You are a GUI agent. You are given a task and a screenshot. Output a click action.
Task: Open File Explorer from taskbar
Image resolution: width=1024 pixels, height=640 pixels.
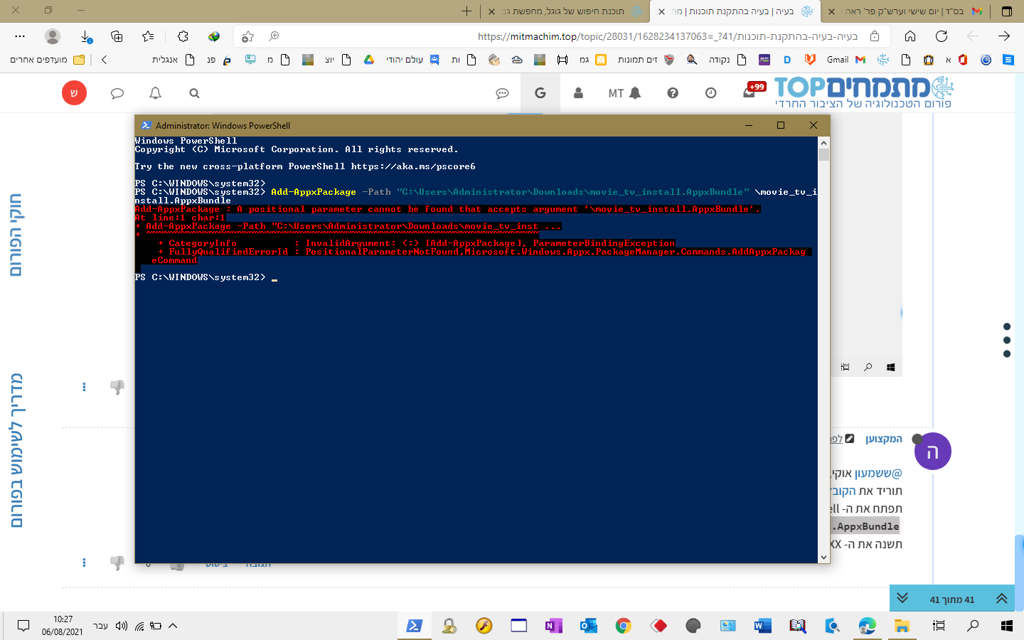point(902,626)
